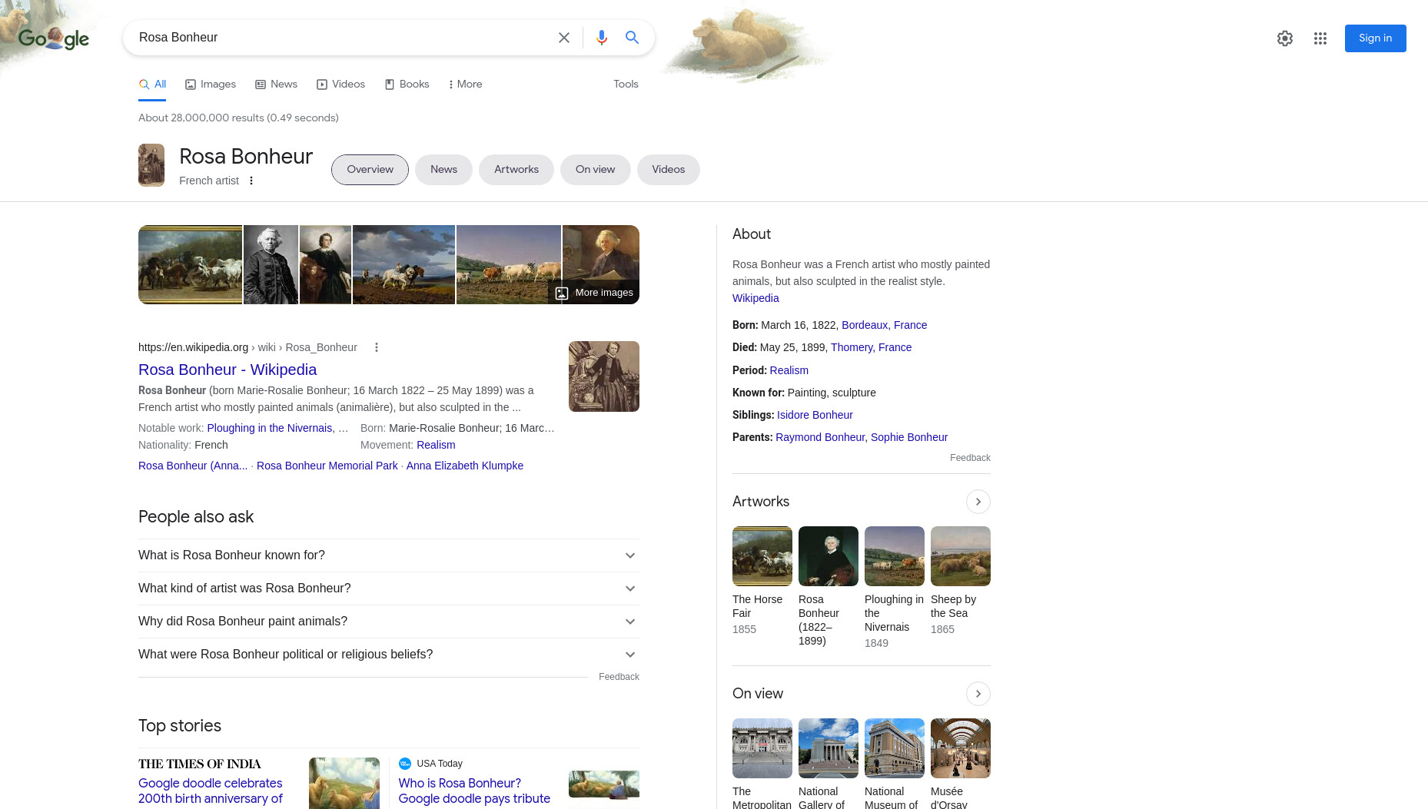The image size is (1428, 809).
Task: Switch to News search tab
Action: point(276,85)
